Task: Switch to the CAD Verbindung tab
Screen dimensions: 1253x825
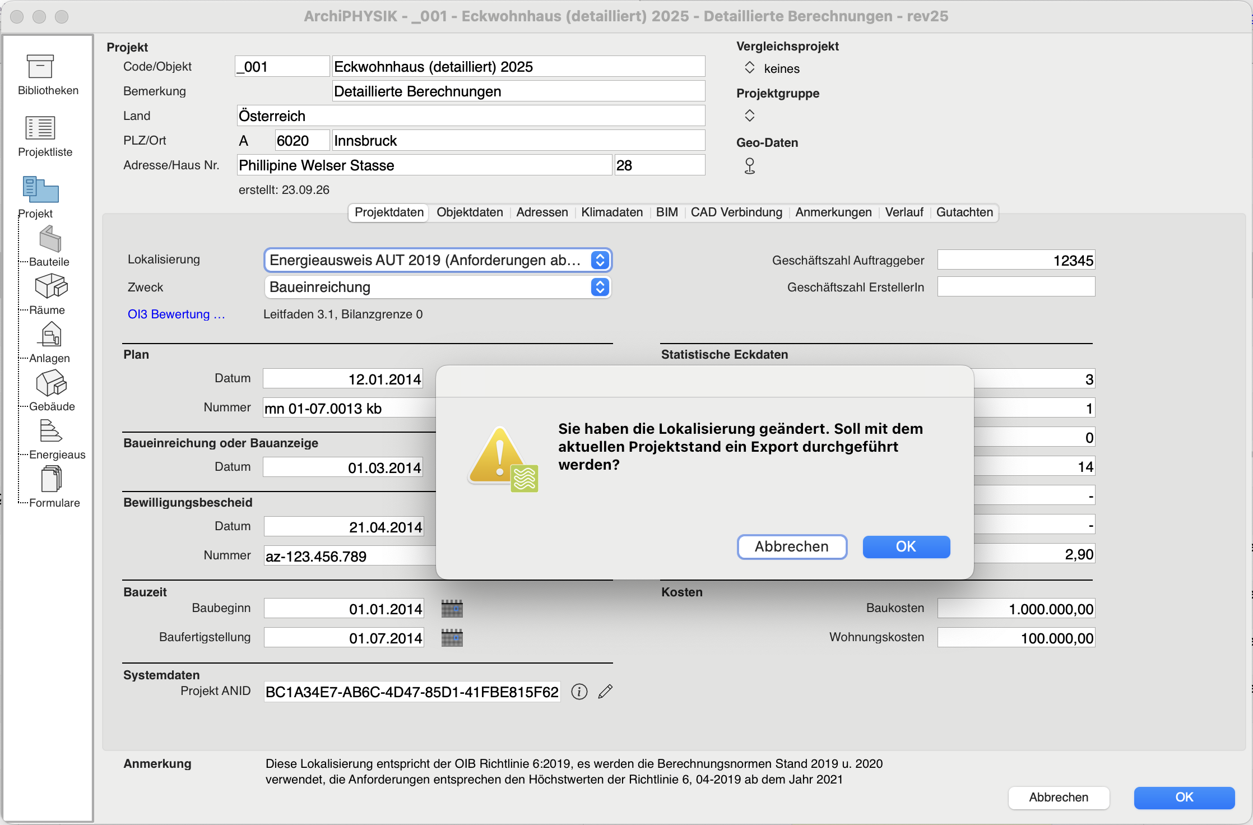Action: (x=736, y=212)
